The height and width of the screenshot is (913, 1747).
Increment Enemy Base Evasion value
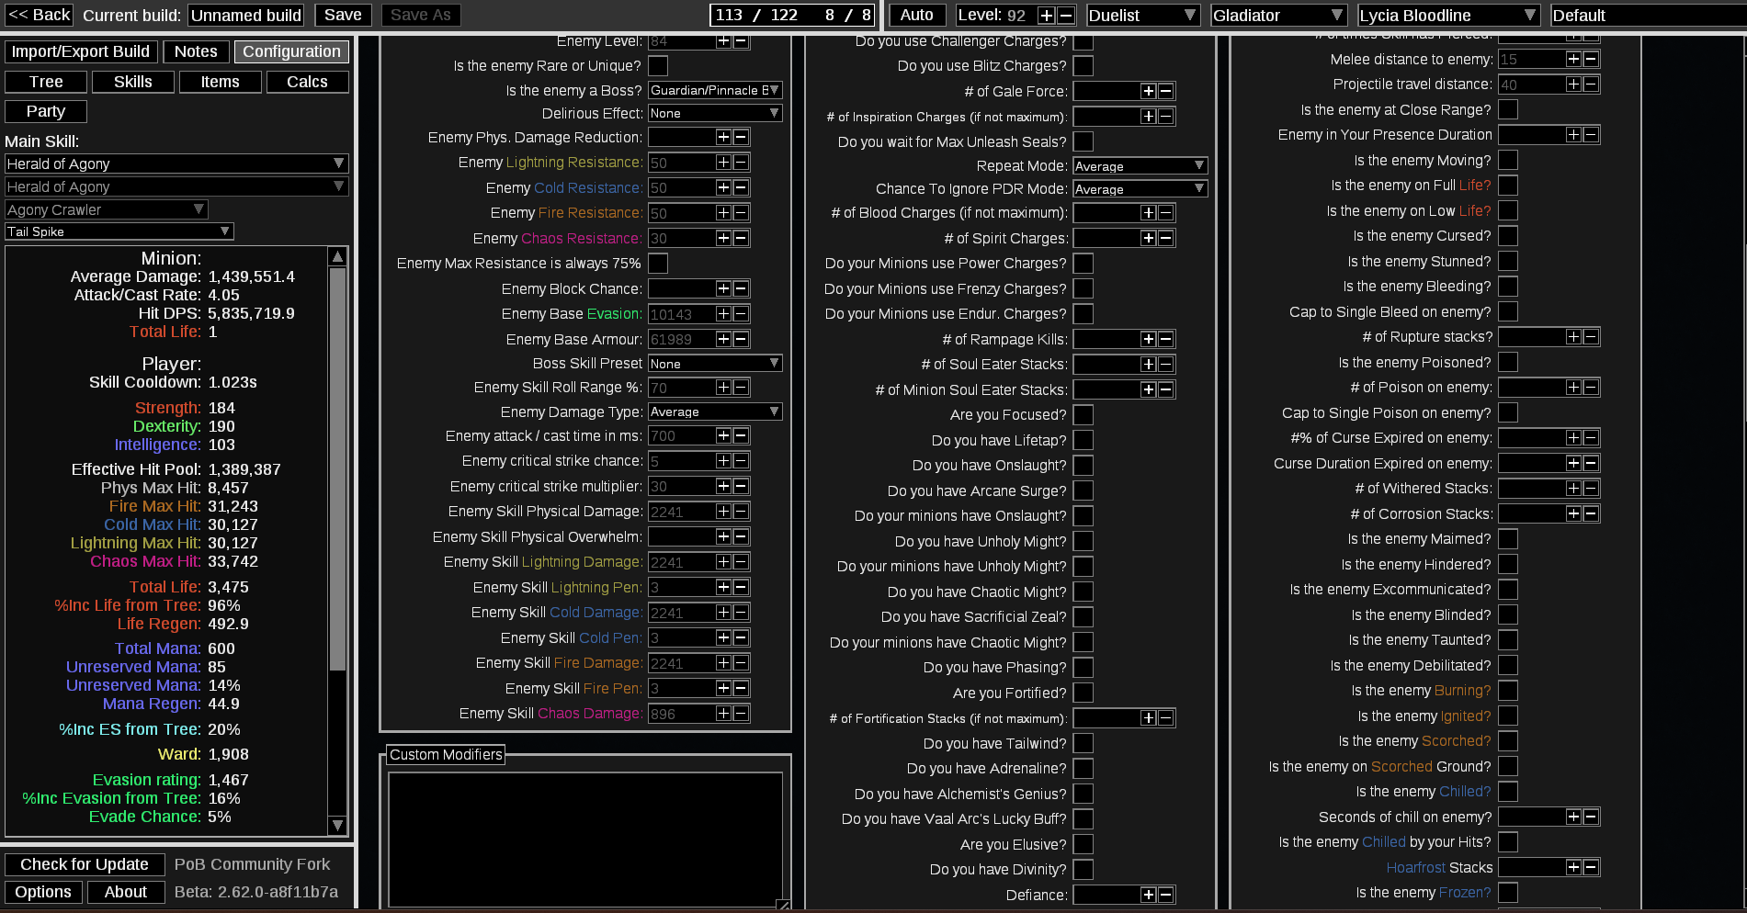(724, 314)
